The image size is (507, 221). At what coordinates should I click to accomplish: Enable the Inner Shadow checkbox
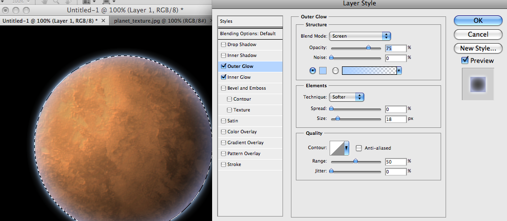pos(224,55)
